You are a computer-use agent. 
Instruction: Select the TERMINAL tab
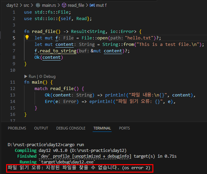tap(102, 128)
